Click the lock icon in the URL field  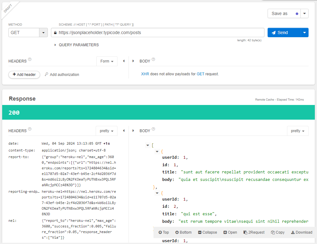pyautogui.click(x=55, y=32)
